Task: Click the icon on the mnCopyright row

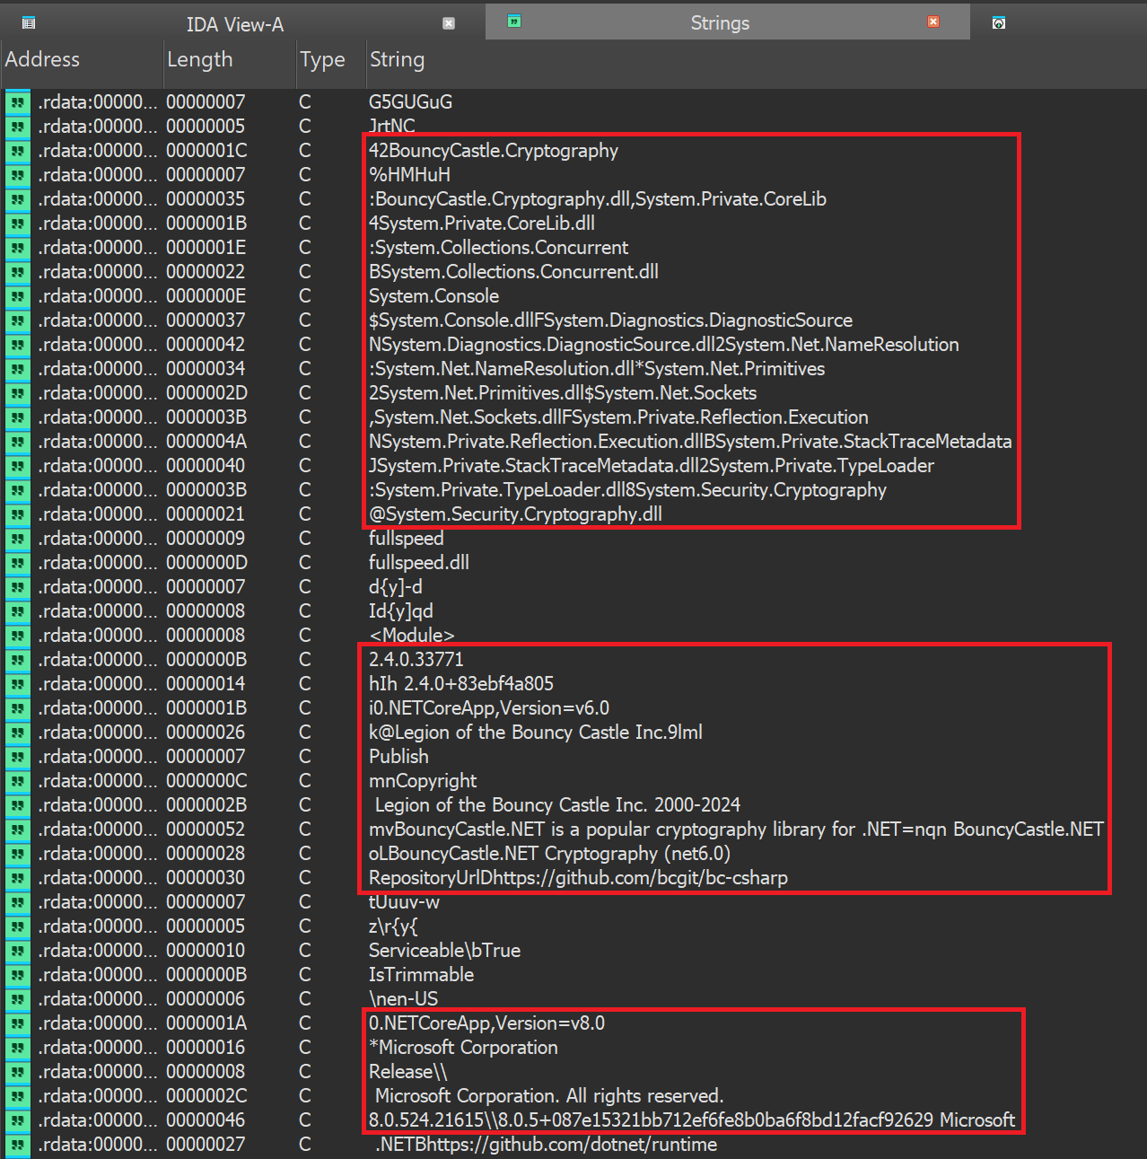Action: [x=17, y=781]
